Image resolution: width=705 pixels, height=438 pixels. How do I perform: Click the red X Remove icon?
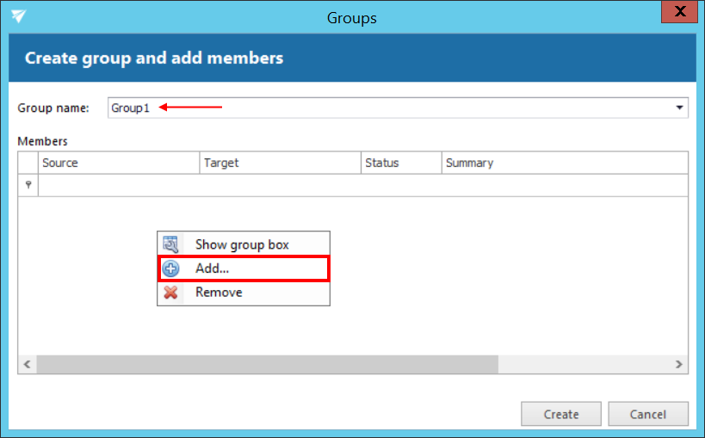click(170, 293)
